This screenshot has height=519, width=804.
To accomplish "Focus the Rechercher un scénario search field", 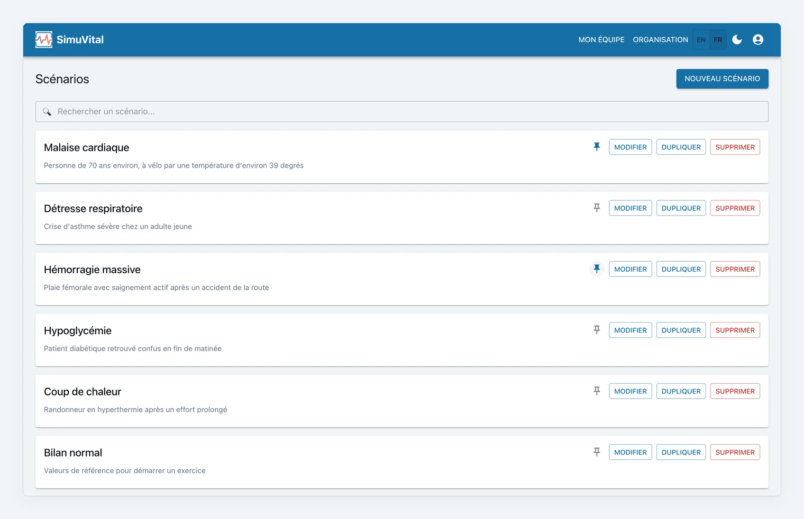I will pyautogui.click(x=402, y=112).
